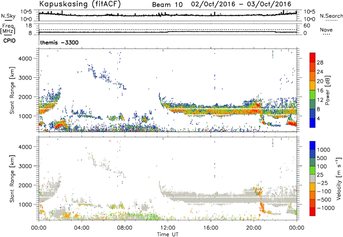Click the '10^5' tick on left noise axis

coord(27,12)
